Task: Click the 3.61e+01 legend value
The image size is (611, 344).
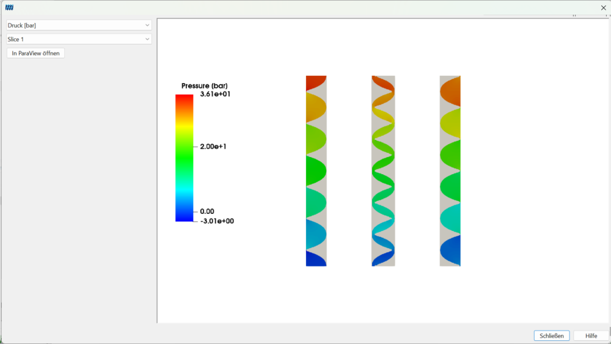Action: pos(215,94)
